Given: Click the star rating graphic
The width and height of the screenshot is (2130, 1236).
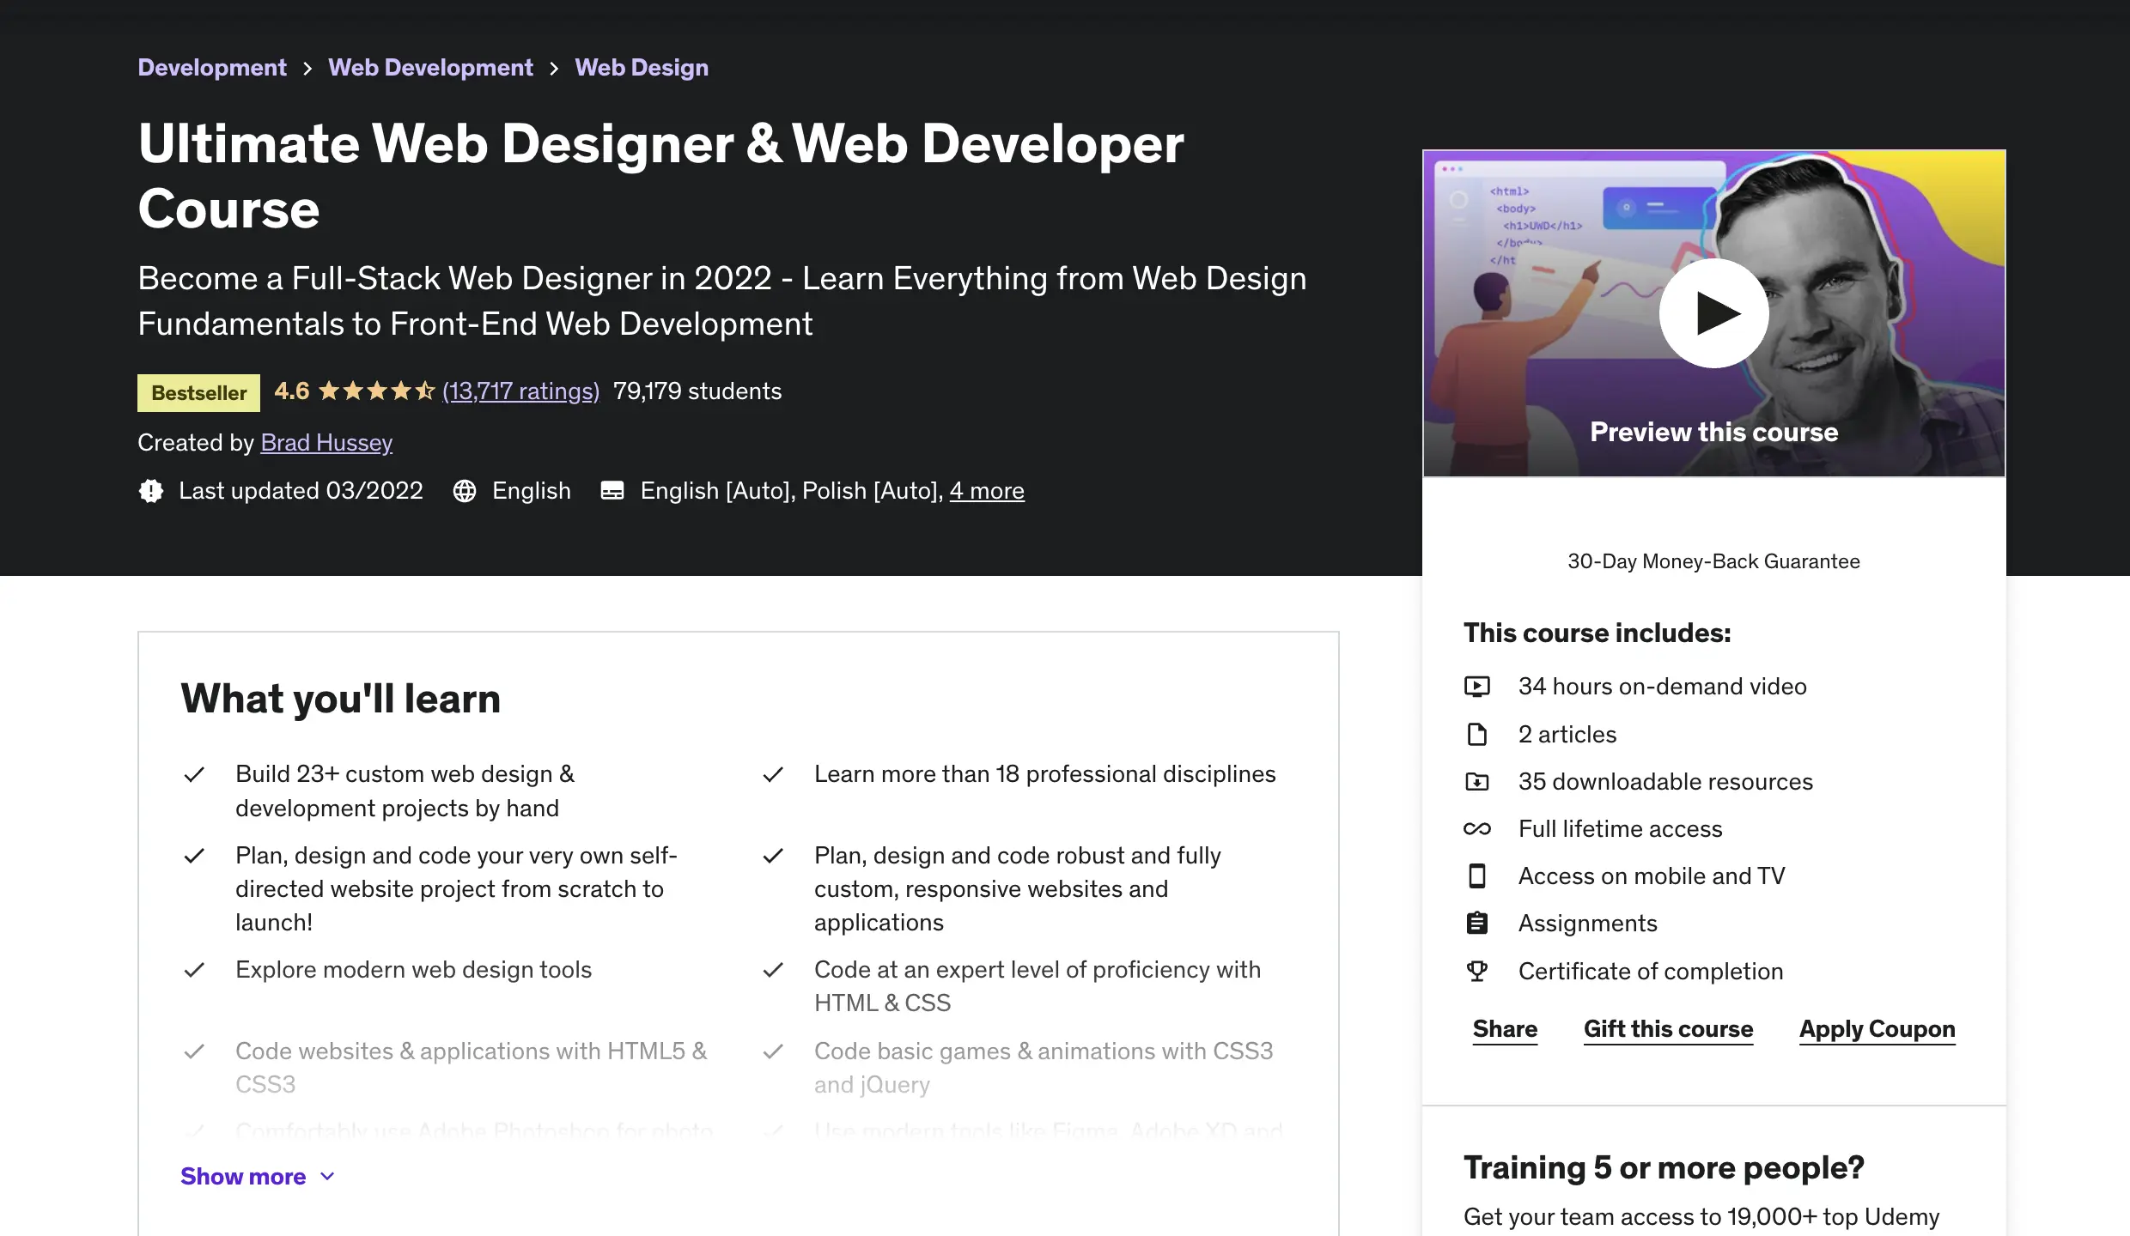Looking at the screenshot, I should click(x=376, y=391).
